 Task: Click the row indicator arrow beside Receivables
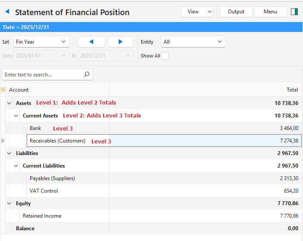(x=3, y=141)
